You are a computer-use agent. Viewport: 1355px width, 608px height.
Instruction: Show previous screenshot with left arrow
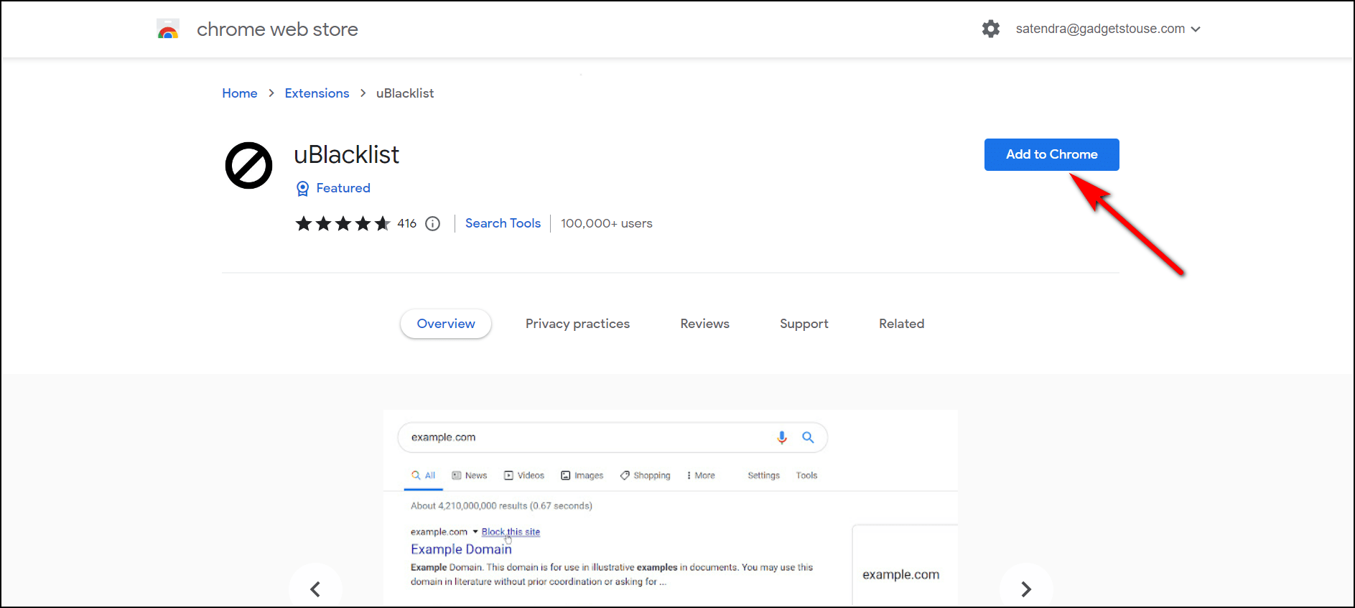coord(315,589)
